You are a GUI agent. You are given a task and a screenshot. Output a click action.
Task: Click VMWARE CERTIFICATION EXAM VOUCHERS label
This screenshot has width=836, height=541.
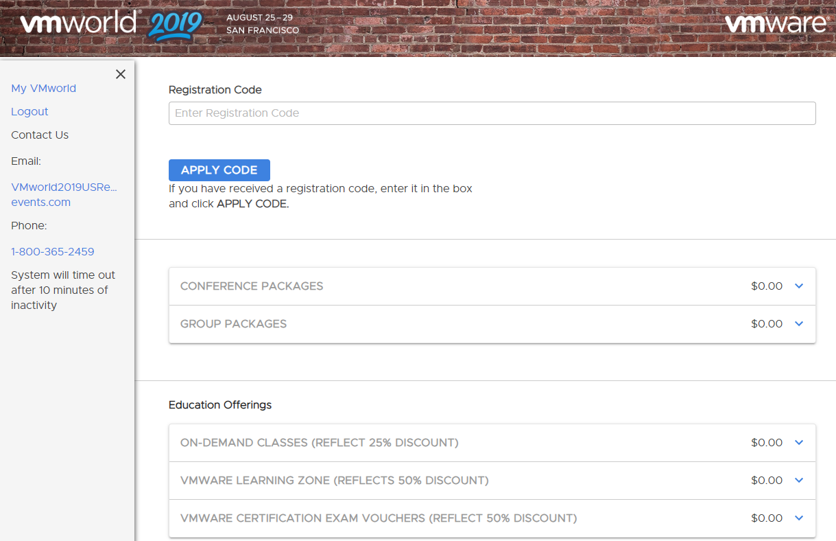[379, 518]
